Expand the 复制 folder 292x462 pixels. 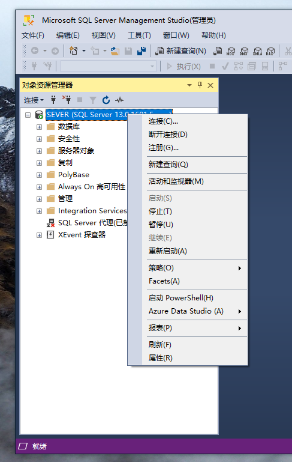click(39, 163)
